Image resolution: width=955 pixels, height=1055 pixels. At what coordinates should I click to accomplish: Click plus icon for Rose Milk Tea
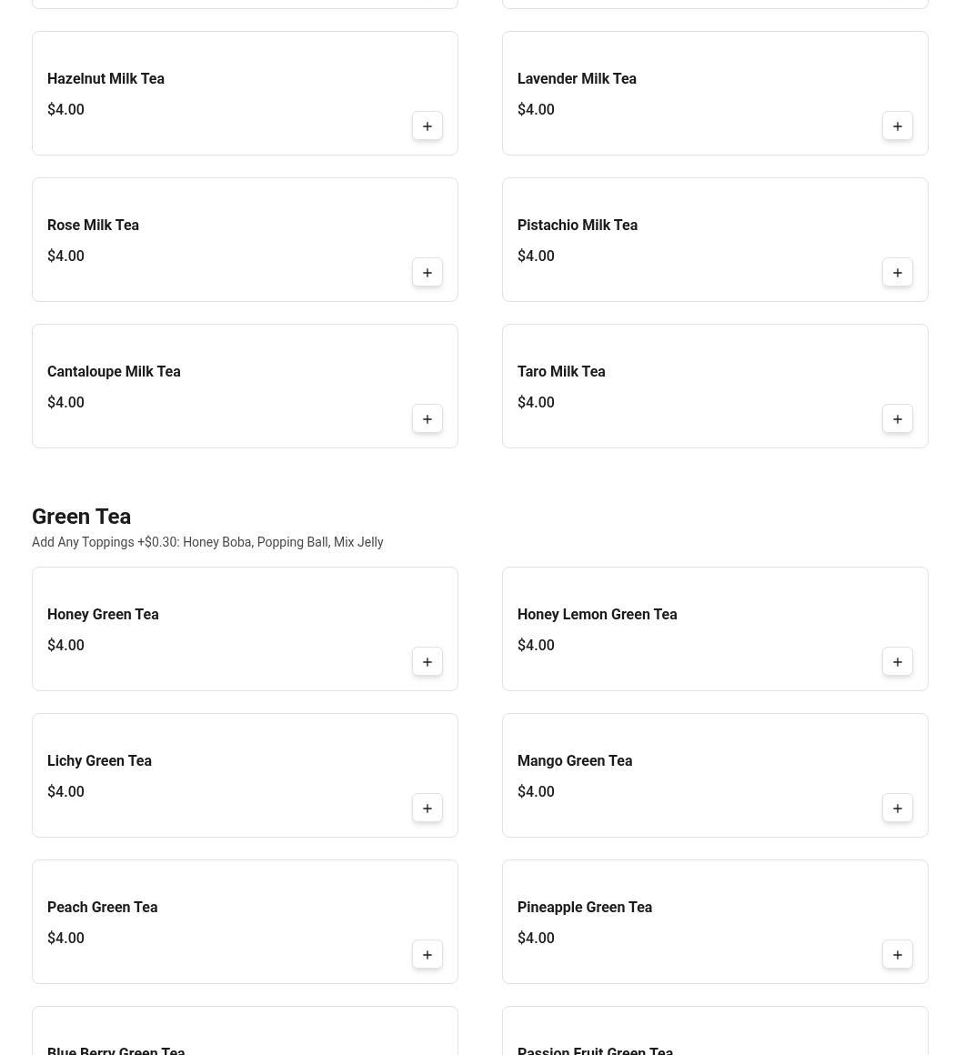427,273
